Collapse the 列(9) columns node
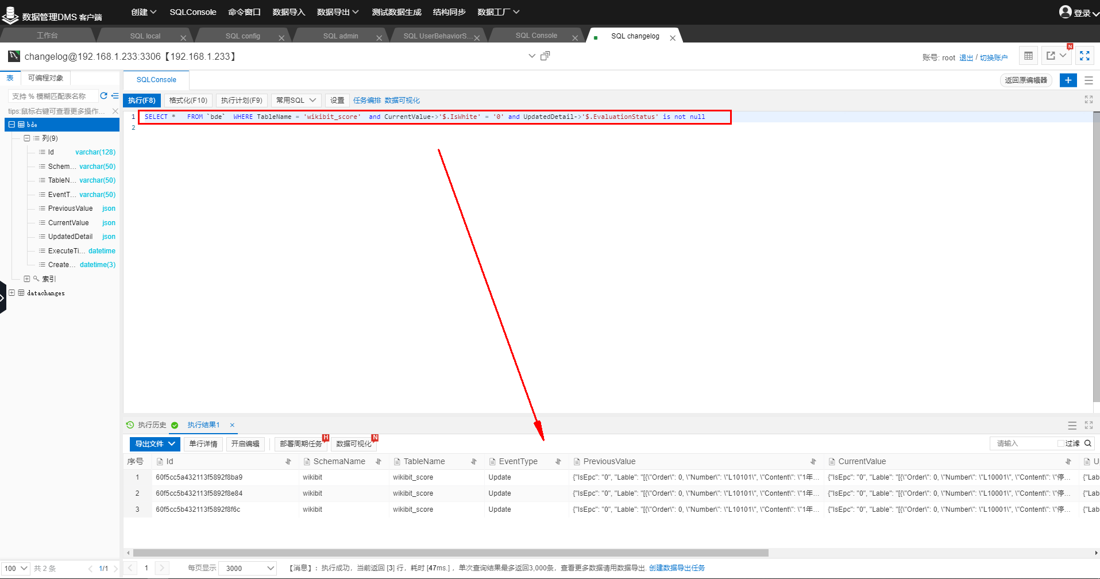 pyautogui.click(x=26, y=138)
